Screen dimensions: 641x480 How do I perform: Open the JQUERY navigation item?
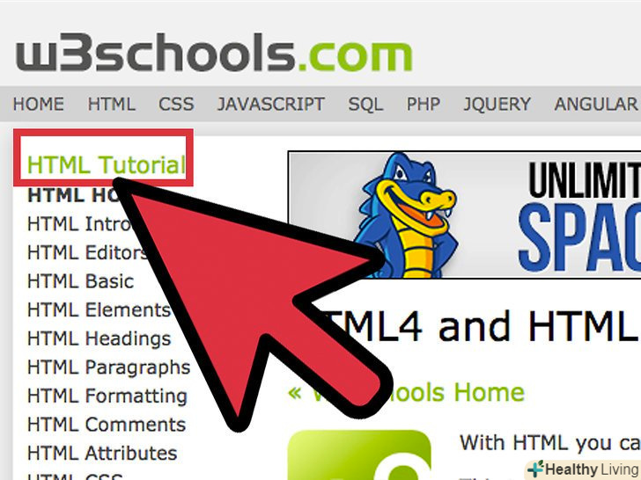(497, 105)
